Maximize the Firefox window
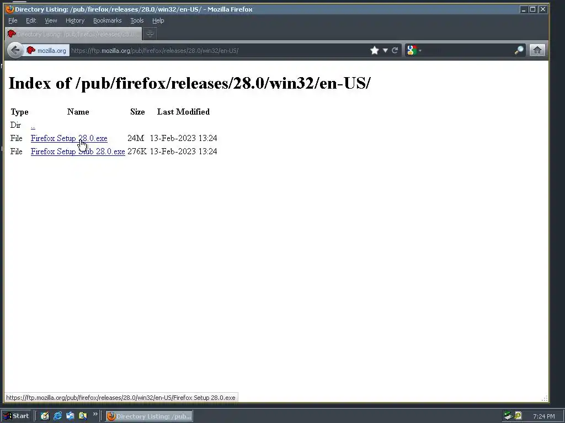Screen dimensions: 565x423 tap(533, 9)
